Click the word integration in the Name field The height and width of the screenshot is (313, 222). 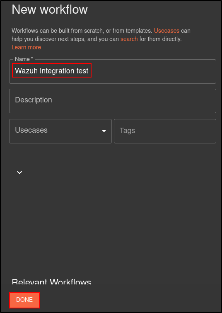57,71
